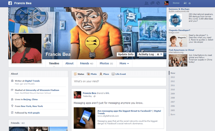Open privacy shortcuts lock icon
The image size is (215, 131).
point(185,3)
